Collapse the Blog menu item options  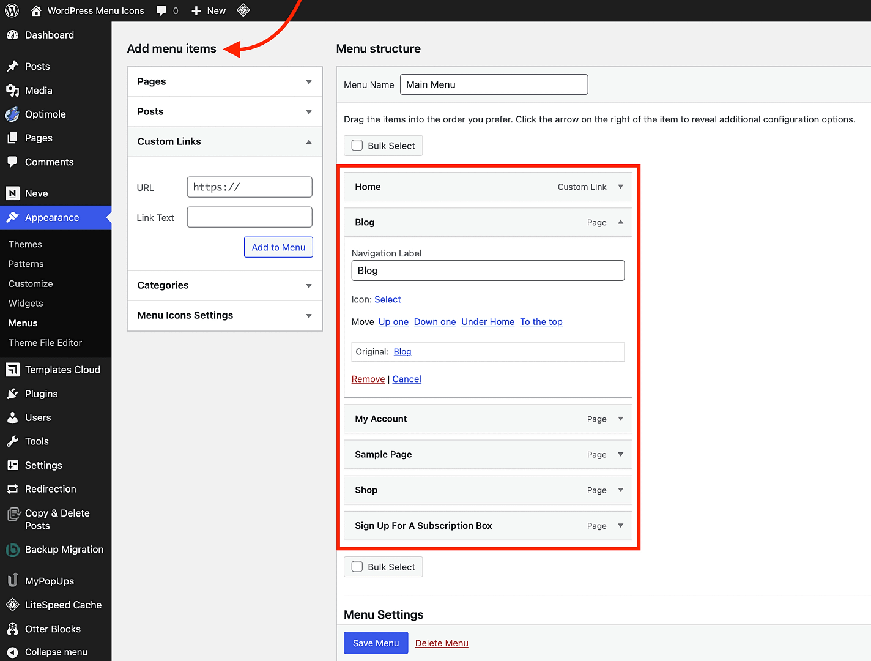[621, 222]
